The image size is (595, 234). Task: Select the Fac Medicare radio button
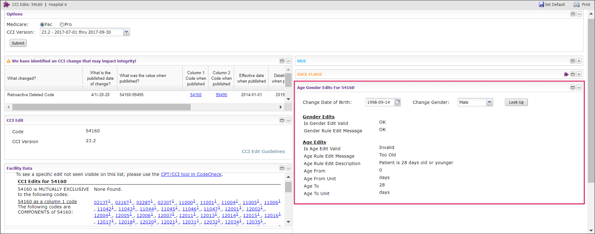click(42, 25)
